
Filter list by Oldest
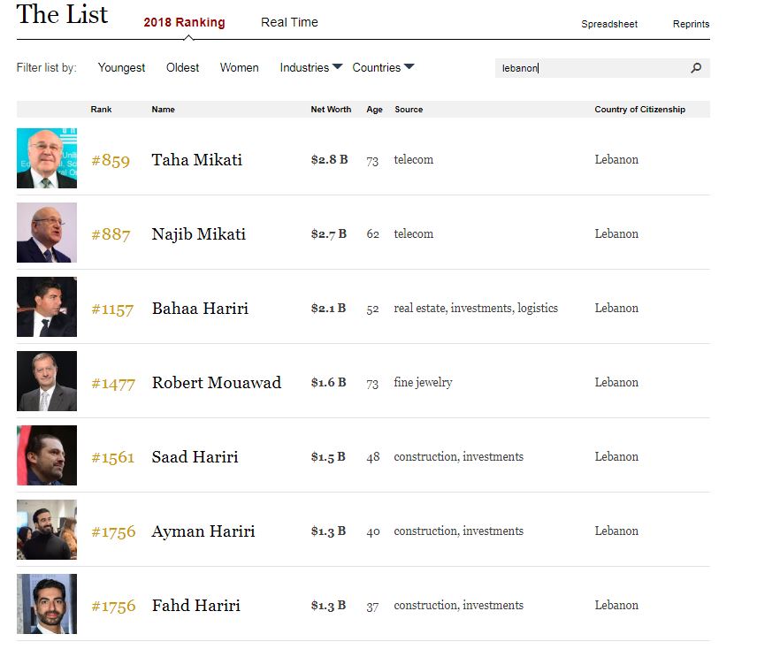pos(182,67)
